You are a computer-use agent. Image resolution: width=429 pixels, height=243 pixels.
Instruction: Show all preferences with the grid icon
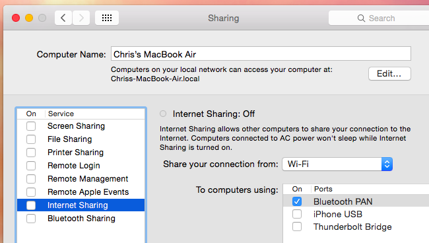tap(107, 18)
